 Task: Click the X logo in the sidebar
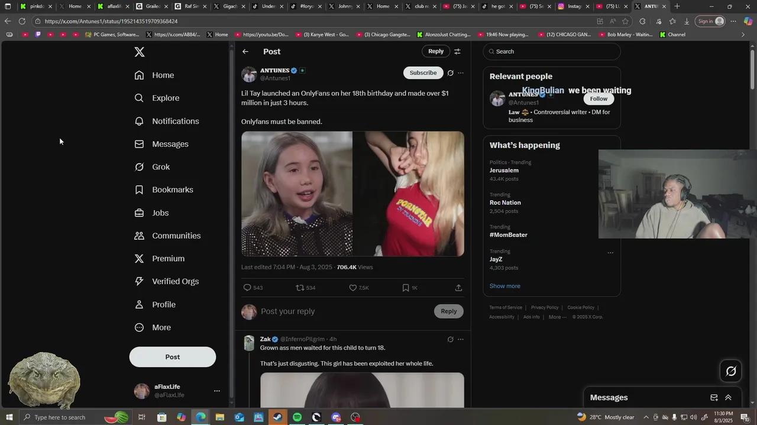pos(140,52)
